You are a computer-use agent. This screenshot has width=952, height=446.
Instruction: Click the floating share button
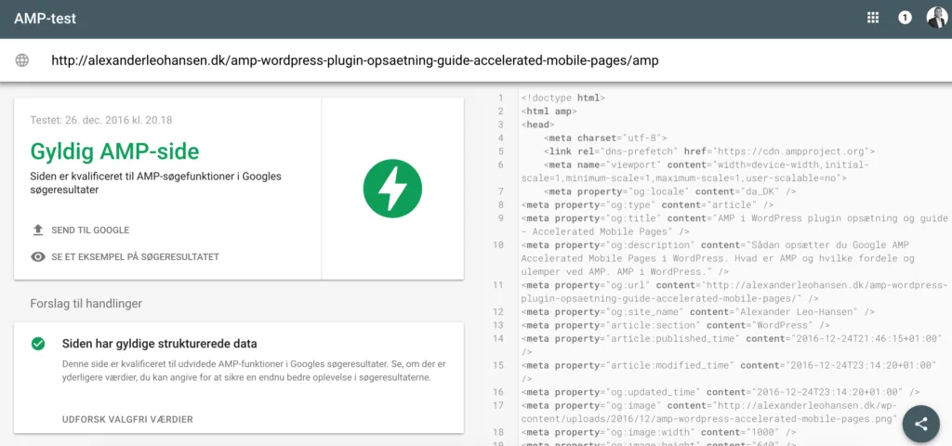click(921, 424)
